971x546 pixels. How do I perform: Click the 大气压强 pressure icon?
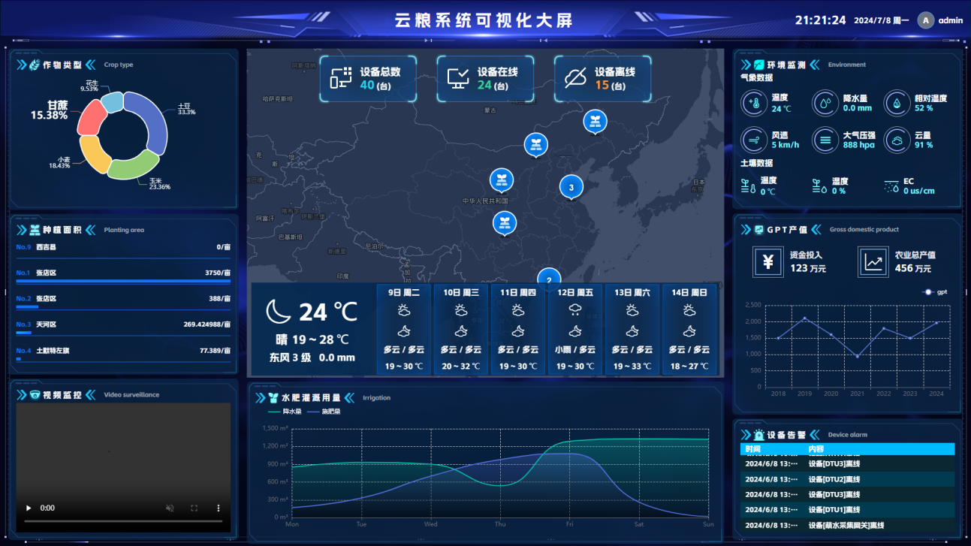click(x=825, y=140)
